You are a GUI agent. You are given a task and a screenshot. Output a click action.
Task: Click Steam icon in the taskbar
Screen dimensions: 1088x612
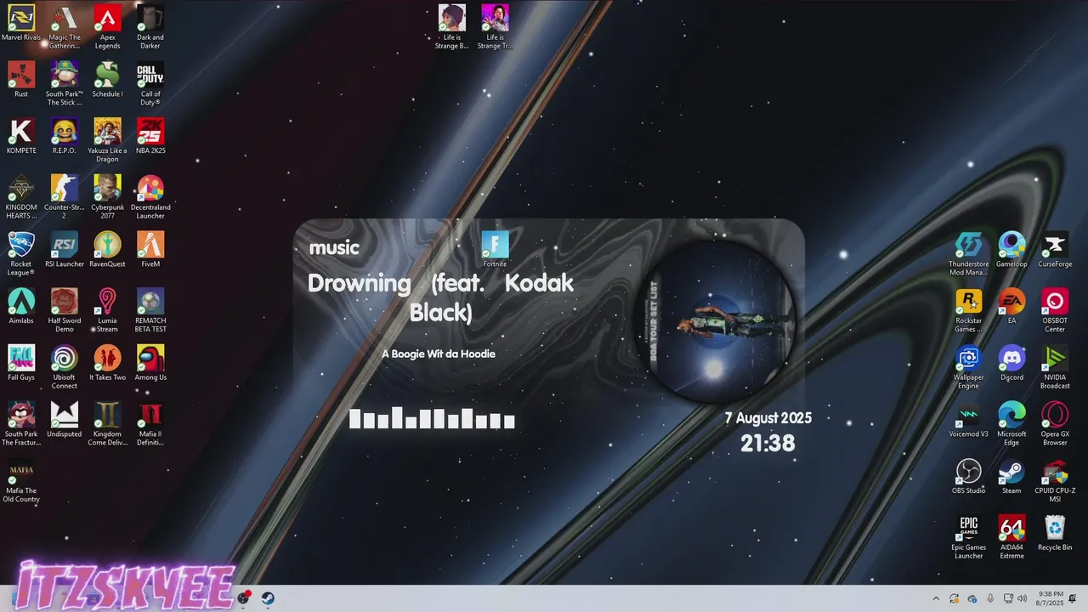tap(268, 598)
